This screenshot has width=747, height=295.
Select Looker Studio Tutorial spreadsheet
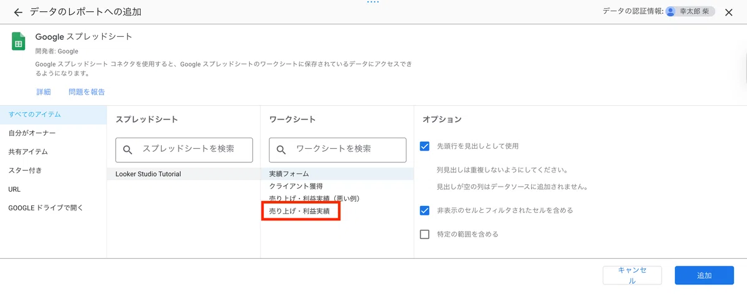pos(184,174)
